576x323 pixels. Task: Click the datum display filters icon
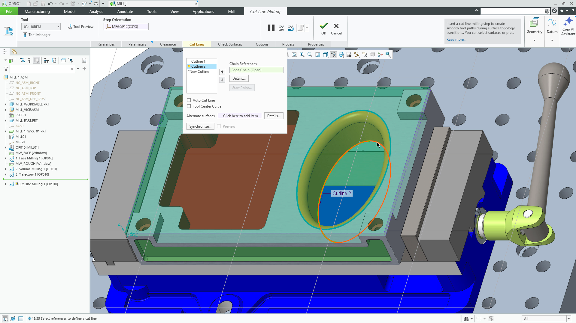coord(357,55)
